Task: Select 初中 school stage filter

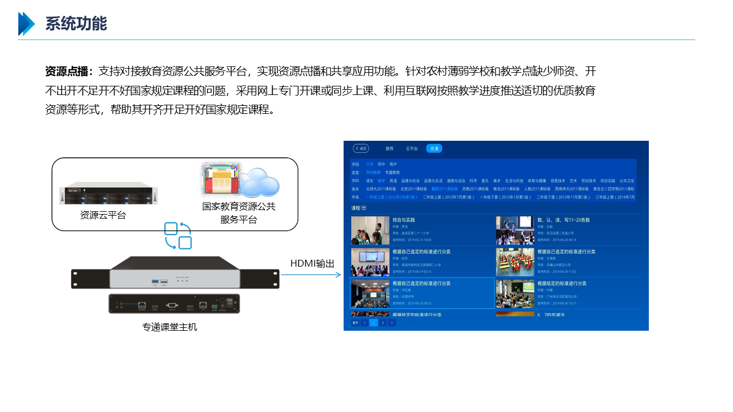Action: [381, 164]
